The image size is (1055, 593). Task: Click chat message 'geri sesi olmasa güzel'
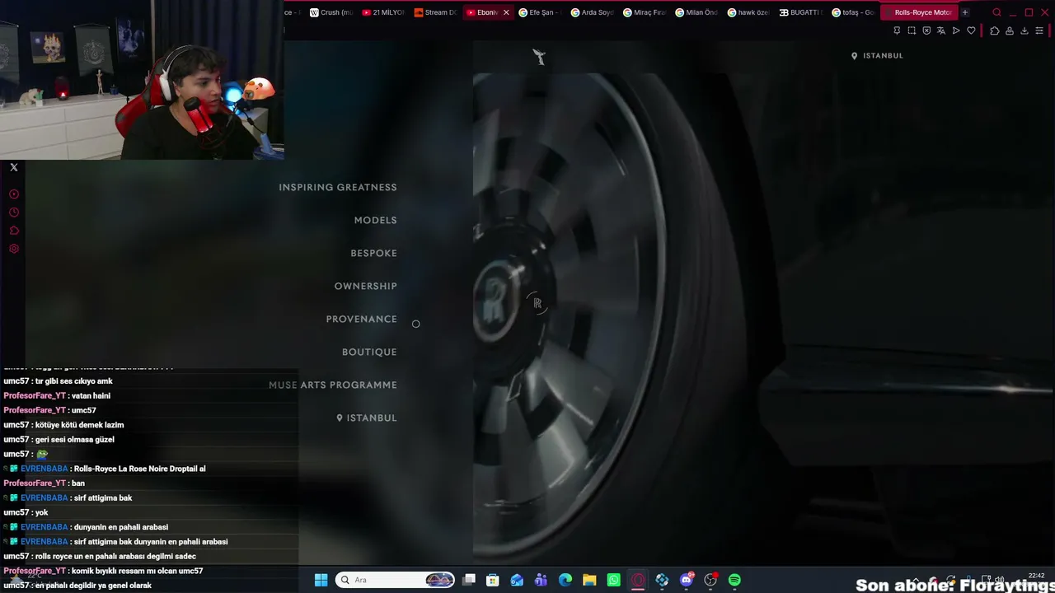(75, 440)
